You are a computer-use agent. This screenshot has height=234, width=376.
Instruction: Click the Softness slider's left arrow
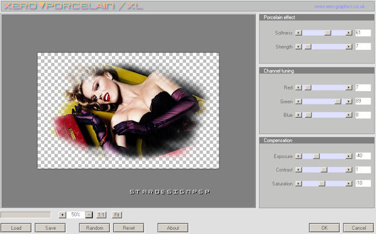tap(298, 33)
